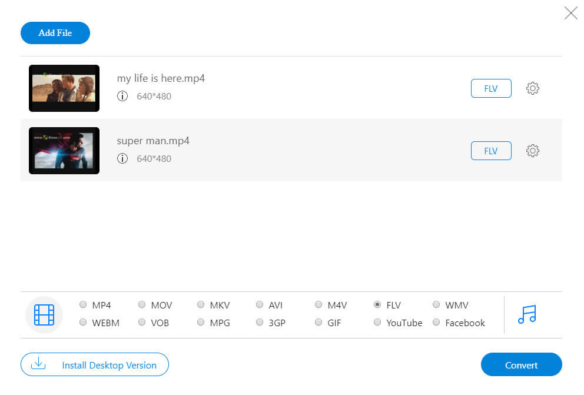
Task: Click the super man.mp4 video thumbnail
Action: [x=64, y=151]
